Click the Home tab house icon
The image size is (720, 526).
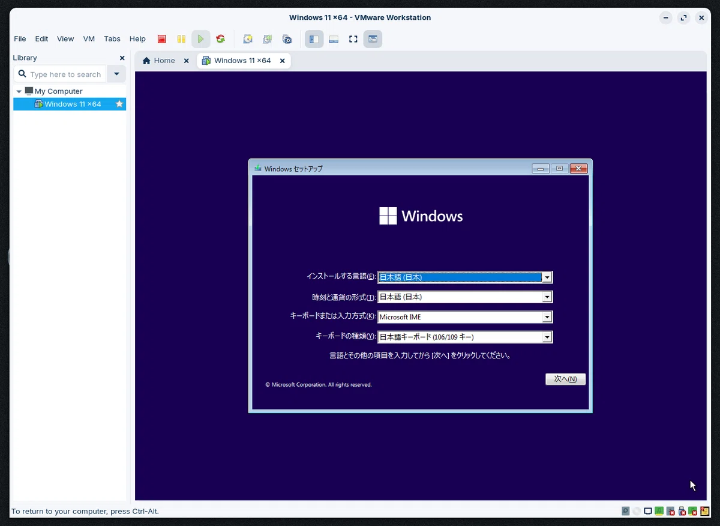[146, 61]
